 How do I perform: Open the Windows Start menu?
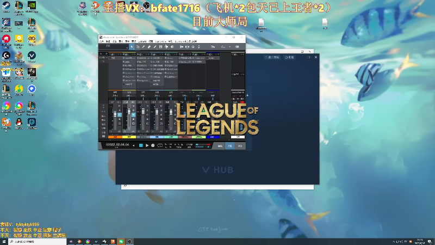pos(4,241)
